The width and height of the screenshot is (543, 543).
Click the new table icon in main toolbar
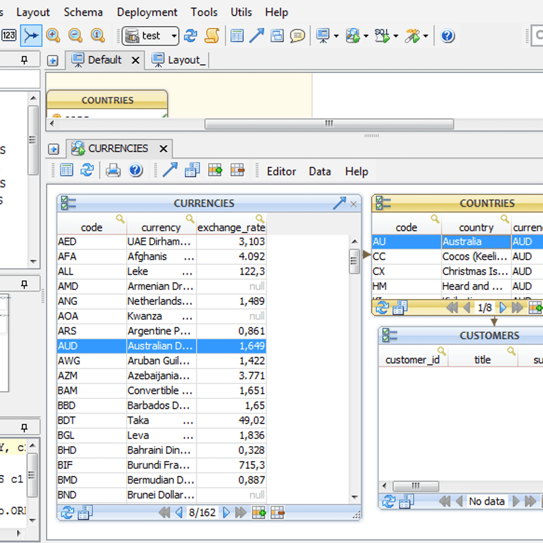click(237, 35)
